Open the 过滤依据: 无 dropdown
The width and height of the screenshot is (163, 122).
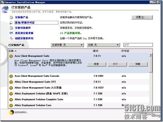[67, 45]
